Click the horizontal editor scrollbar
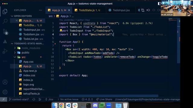This screenshot has width=193, height=108. 109,96
